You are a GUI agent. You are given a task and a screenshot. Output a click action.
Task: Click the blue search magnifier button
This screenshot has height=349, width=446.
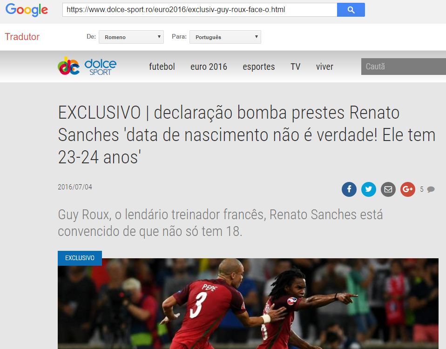pyautogui.click(x=351, y=10)
